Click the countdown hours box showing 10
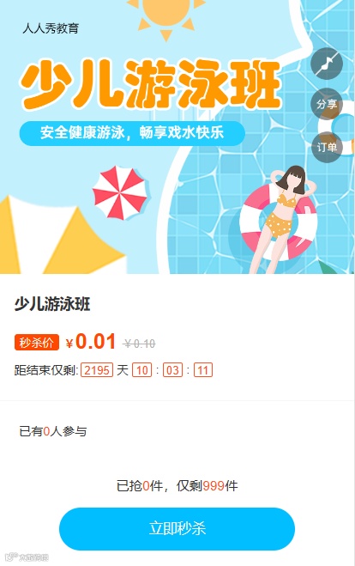The width and height of the screenshot is (355, 566). 142,370
